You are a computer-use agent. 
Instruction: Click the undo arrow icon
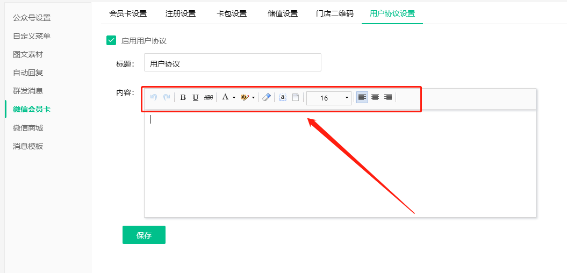[x=154, y=97]
